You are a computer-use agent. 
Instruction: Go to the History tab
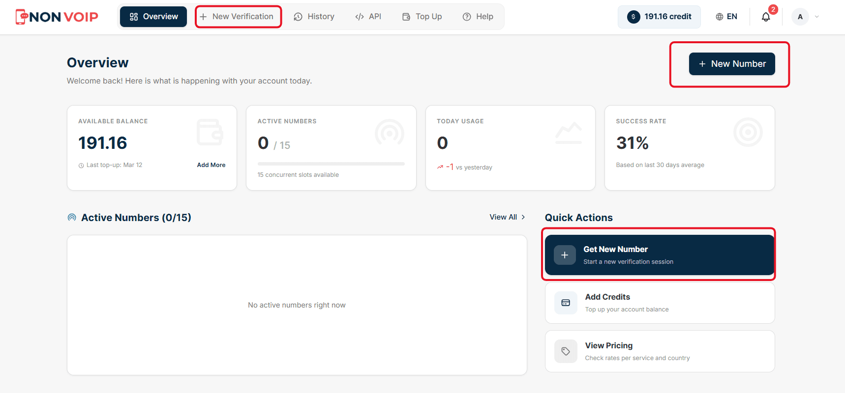pos(314,17)
